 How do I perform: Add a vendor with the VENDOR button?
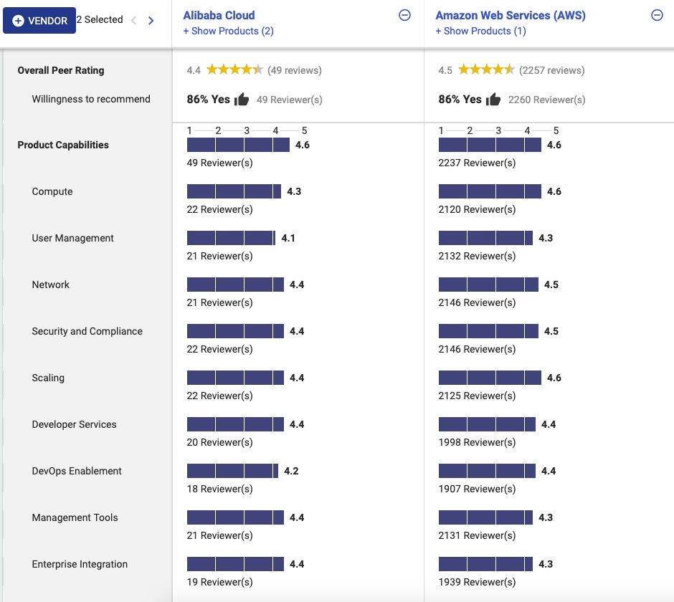pos(39,21)
